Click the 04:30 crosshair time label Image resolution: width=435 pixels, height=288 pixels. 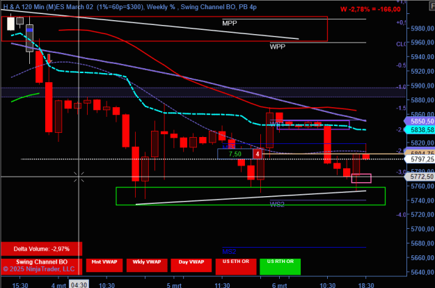pyautogui.click(x=79, y=284)
